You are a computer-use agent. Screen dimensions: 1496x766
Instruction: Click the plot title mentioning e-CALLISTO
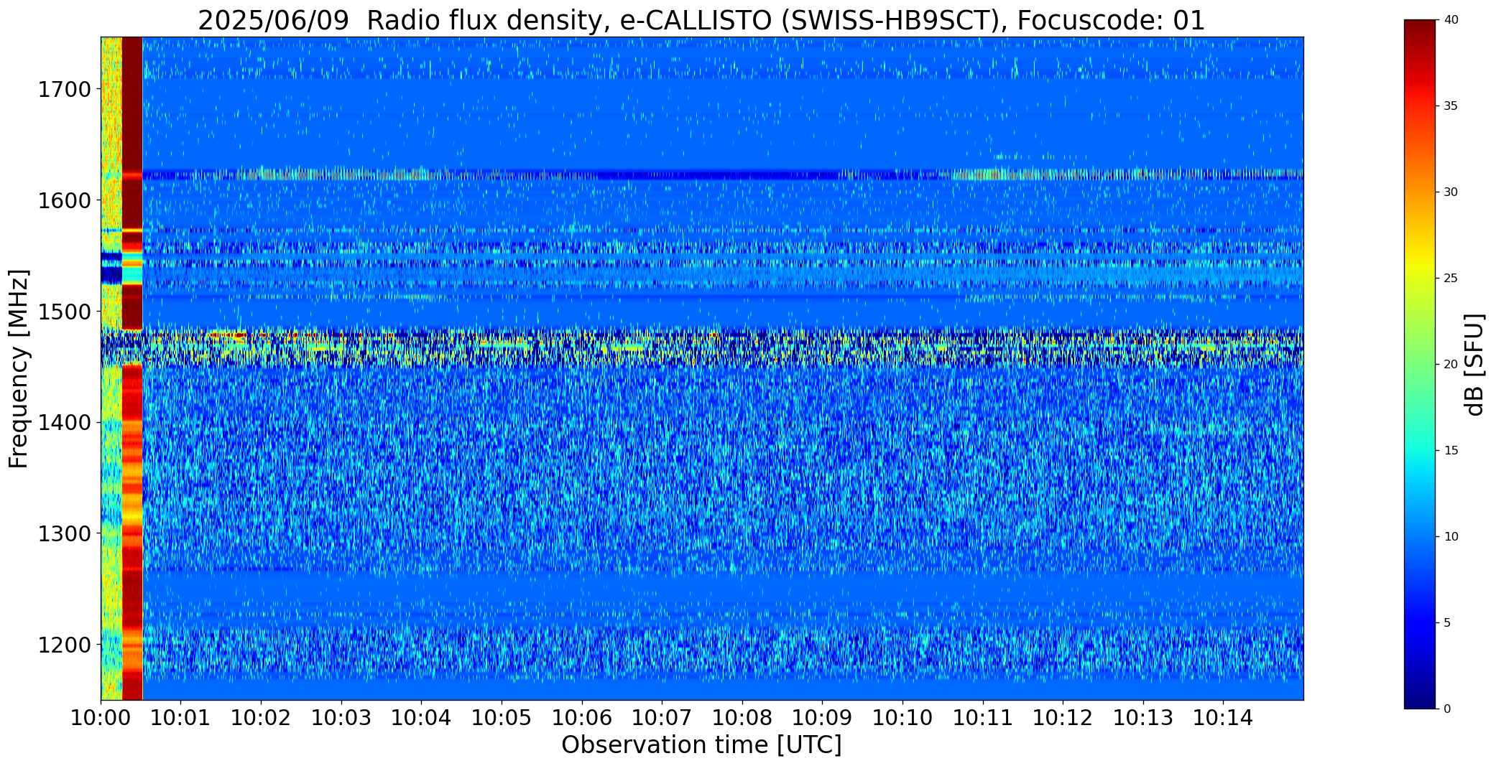coord(701,20)
